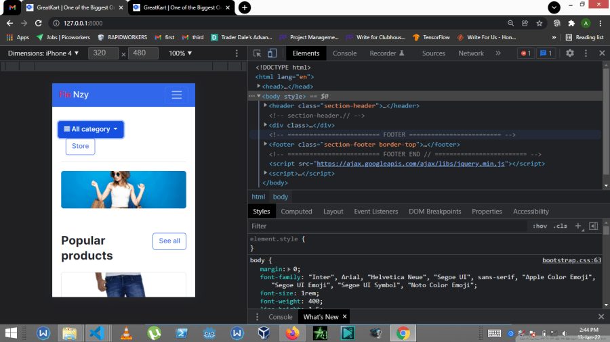Open DevTools customize three-dot menu
Viewport: 610px width, 342px height.
pyautogui.click(x=586, y=53)
